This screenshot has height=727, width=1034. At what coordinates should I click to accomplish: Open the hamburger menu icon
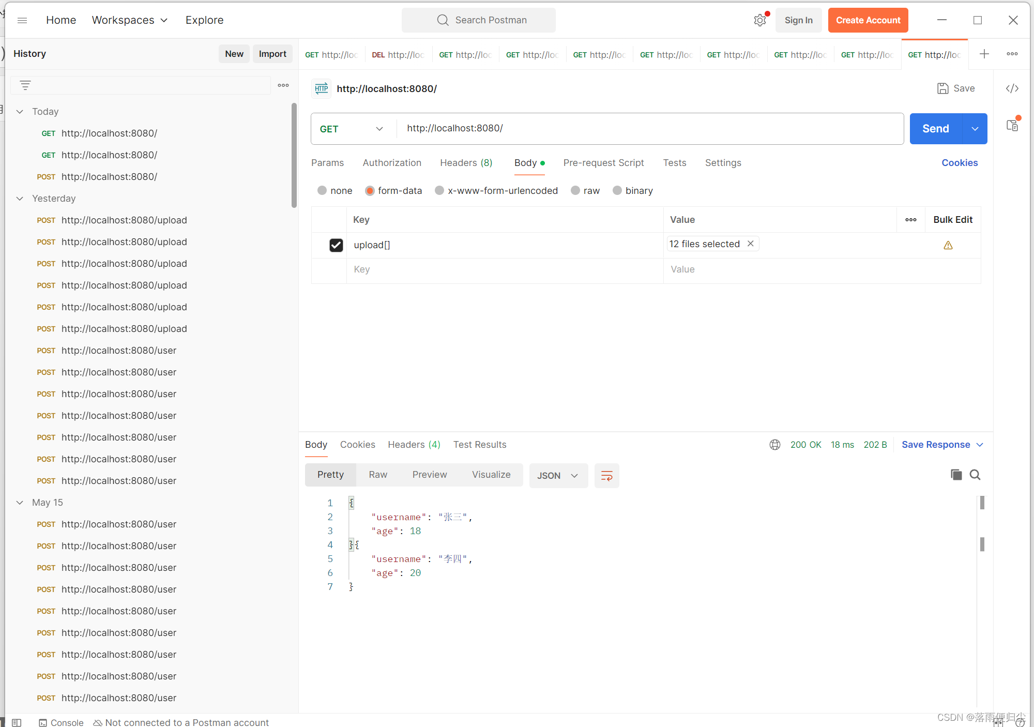coord(22,20)
